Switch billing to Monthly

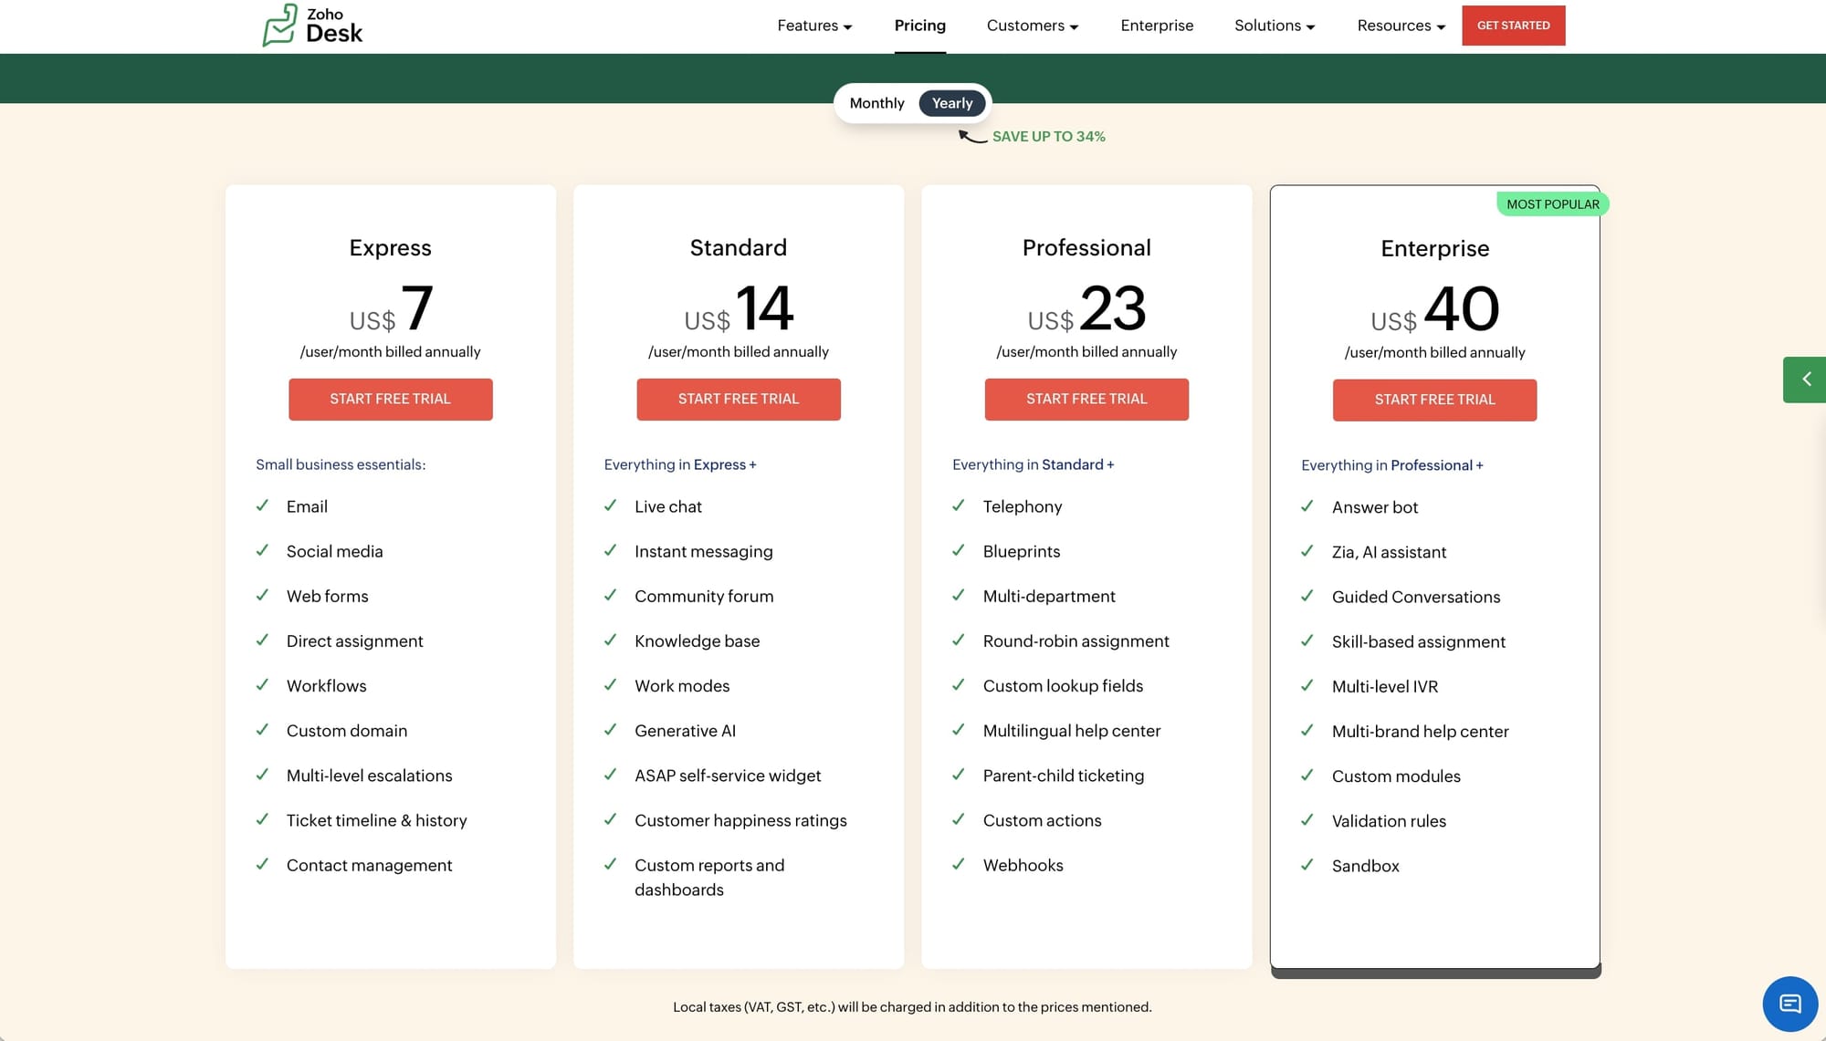click(876, 103)
